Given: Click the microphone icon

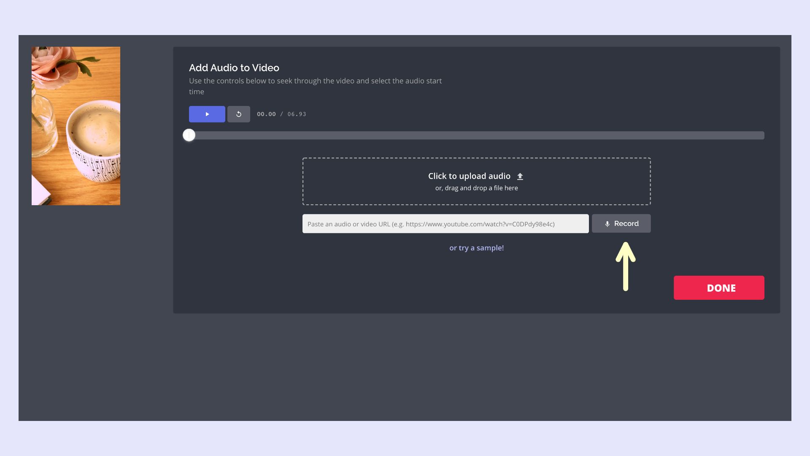Looking at the screenshot, I should pyautogui.click(x=607, y=224).
